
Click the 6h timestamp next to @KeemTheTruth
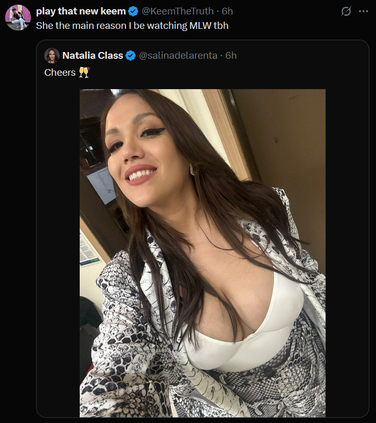(x=227, y=11)
